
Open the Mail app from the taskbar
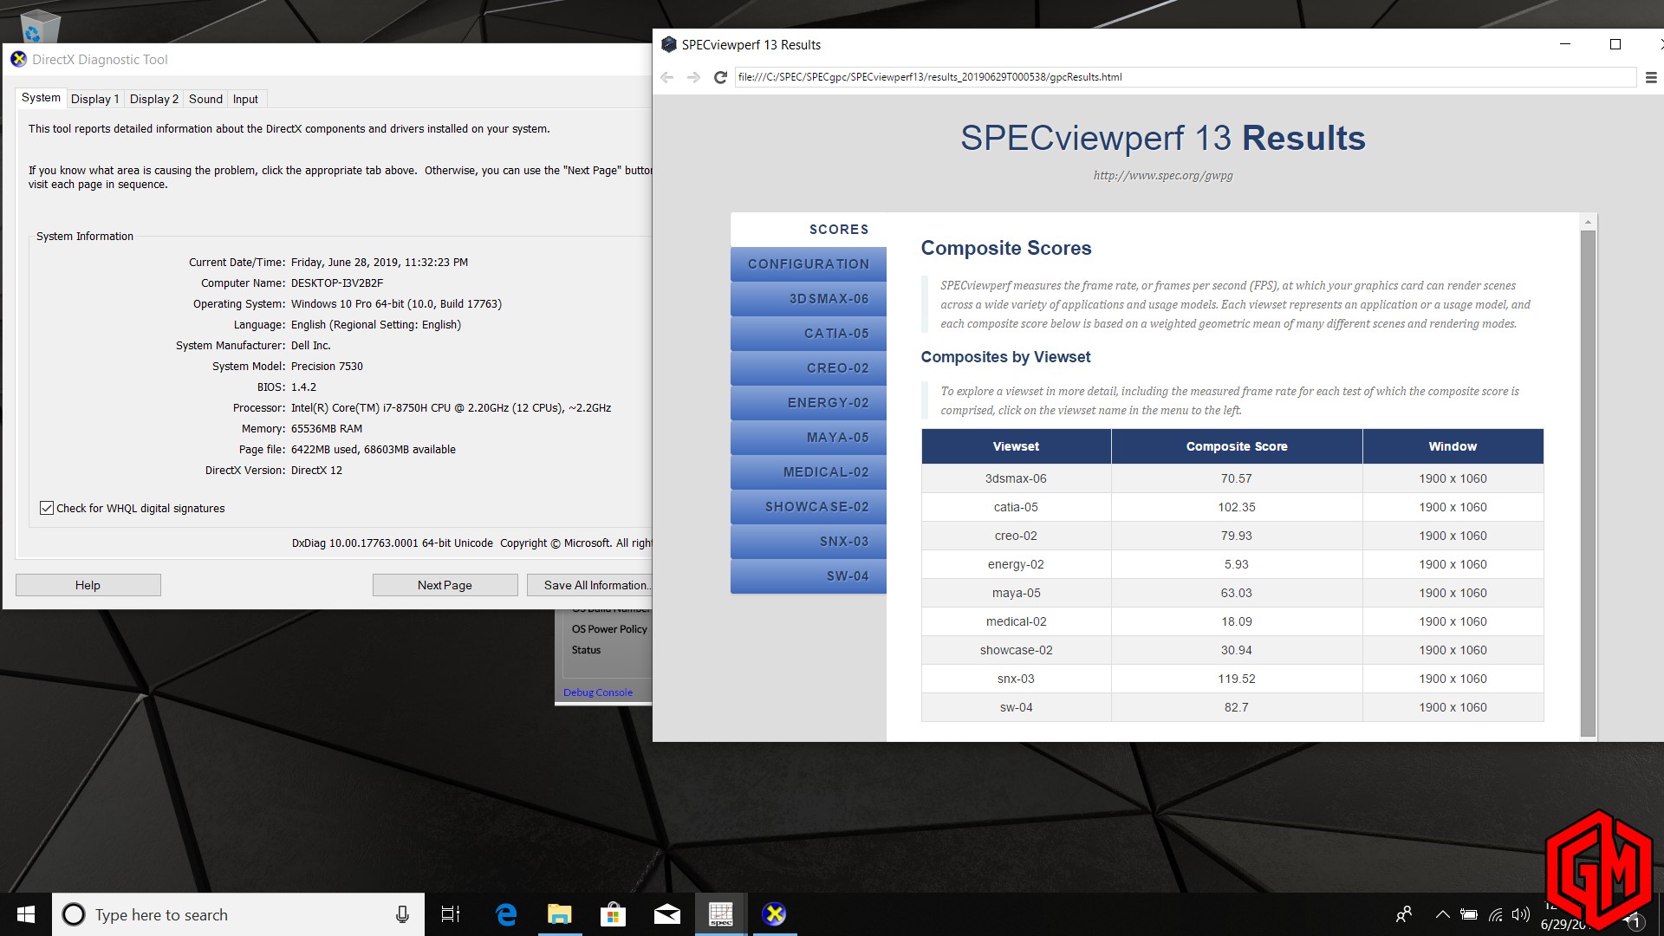pos(667,914)
